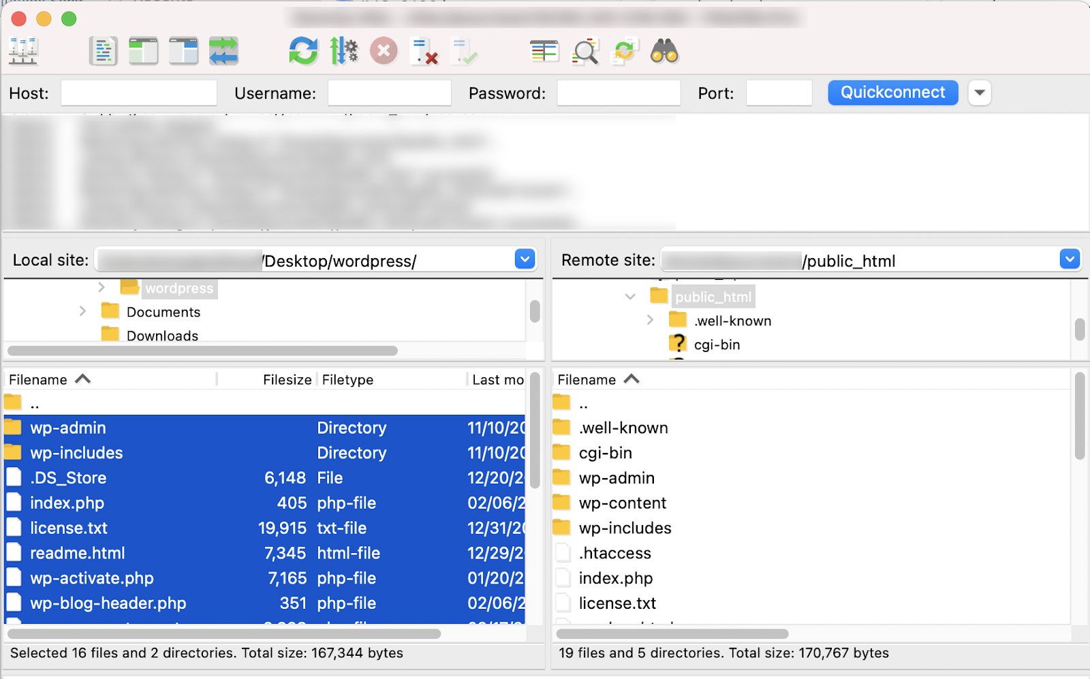Open Remote site path dropdown
The width and height of the screenshot is (1090, 679).
pyautogui.click(x=1070, y=259)
